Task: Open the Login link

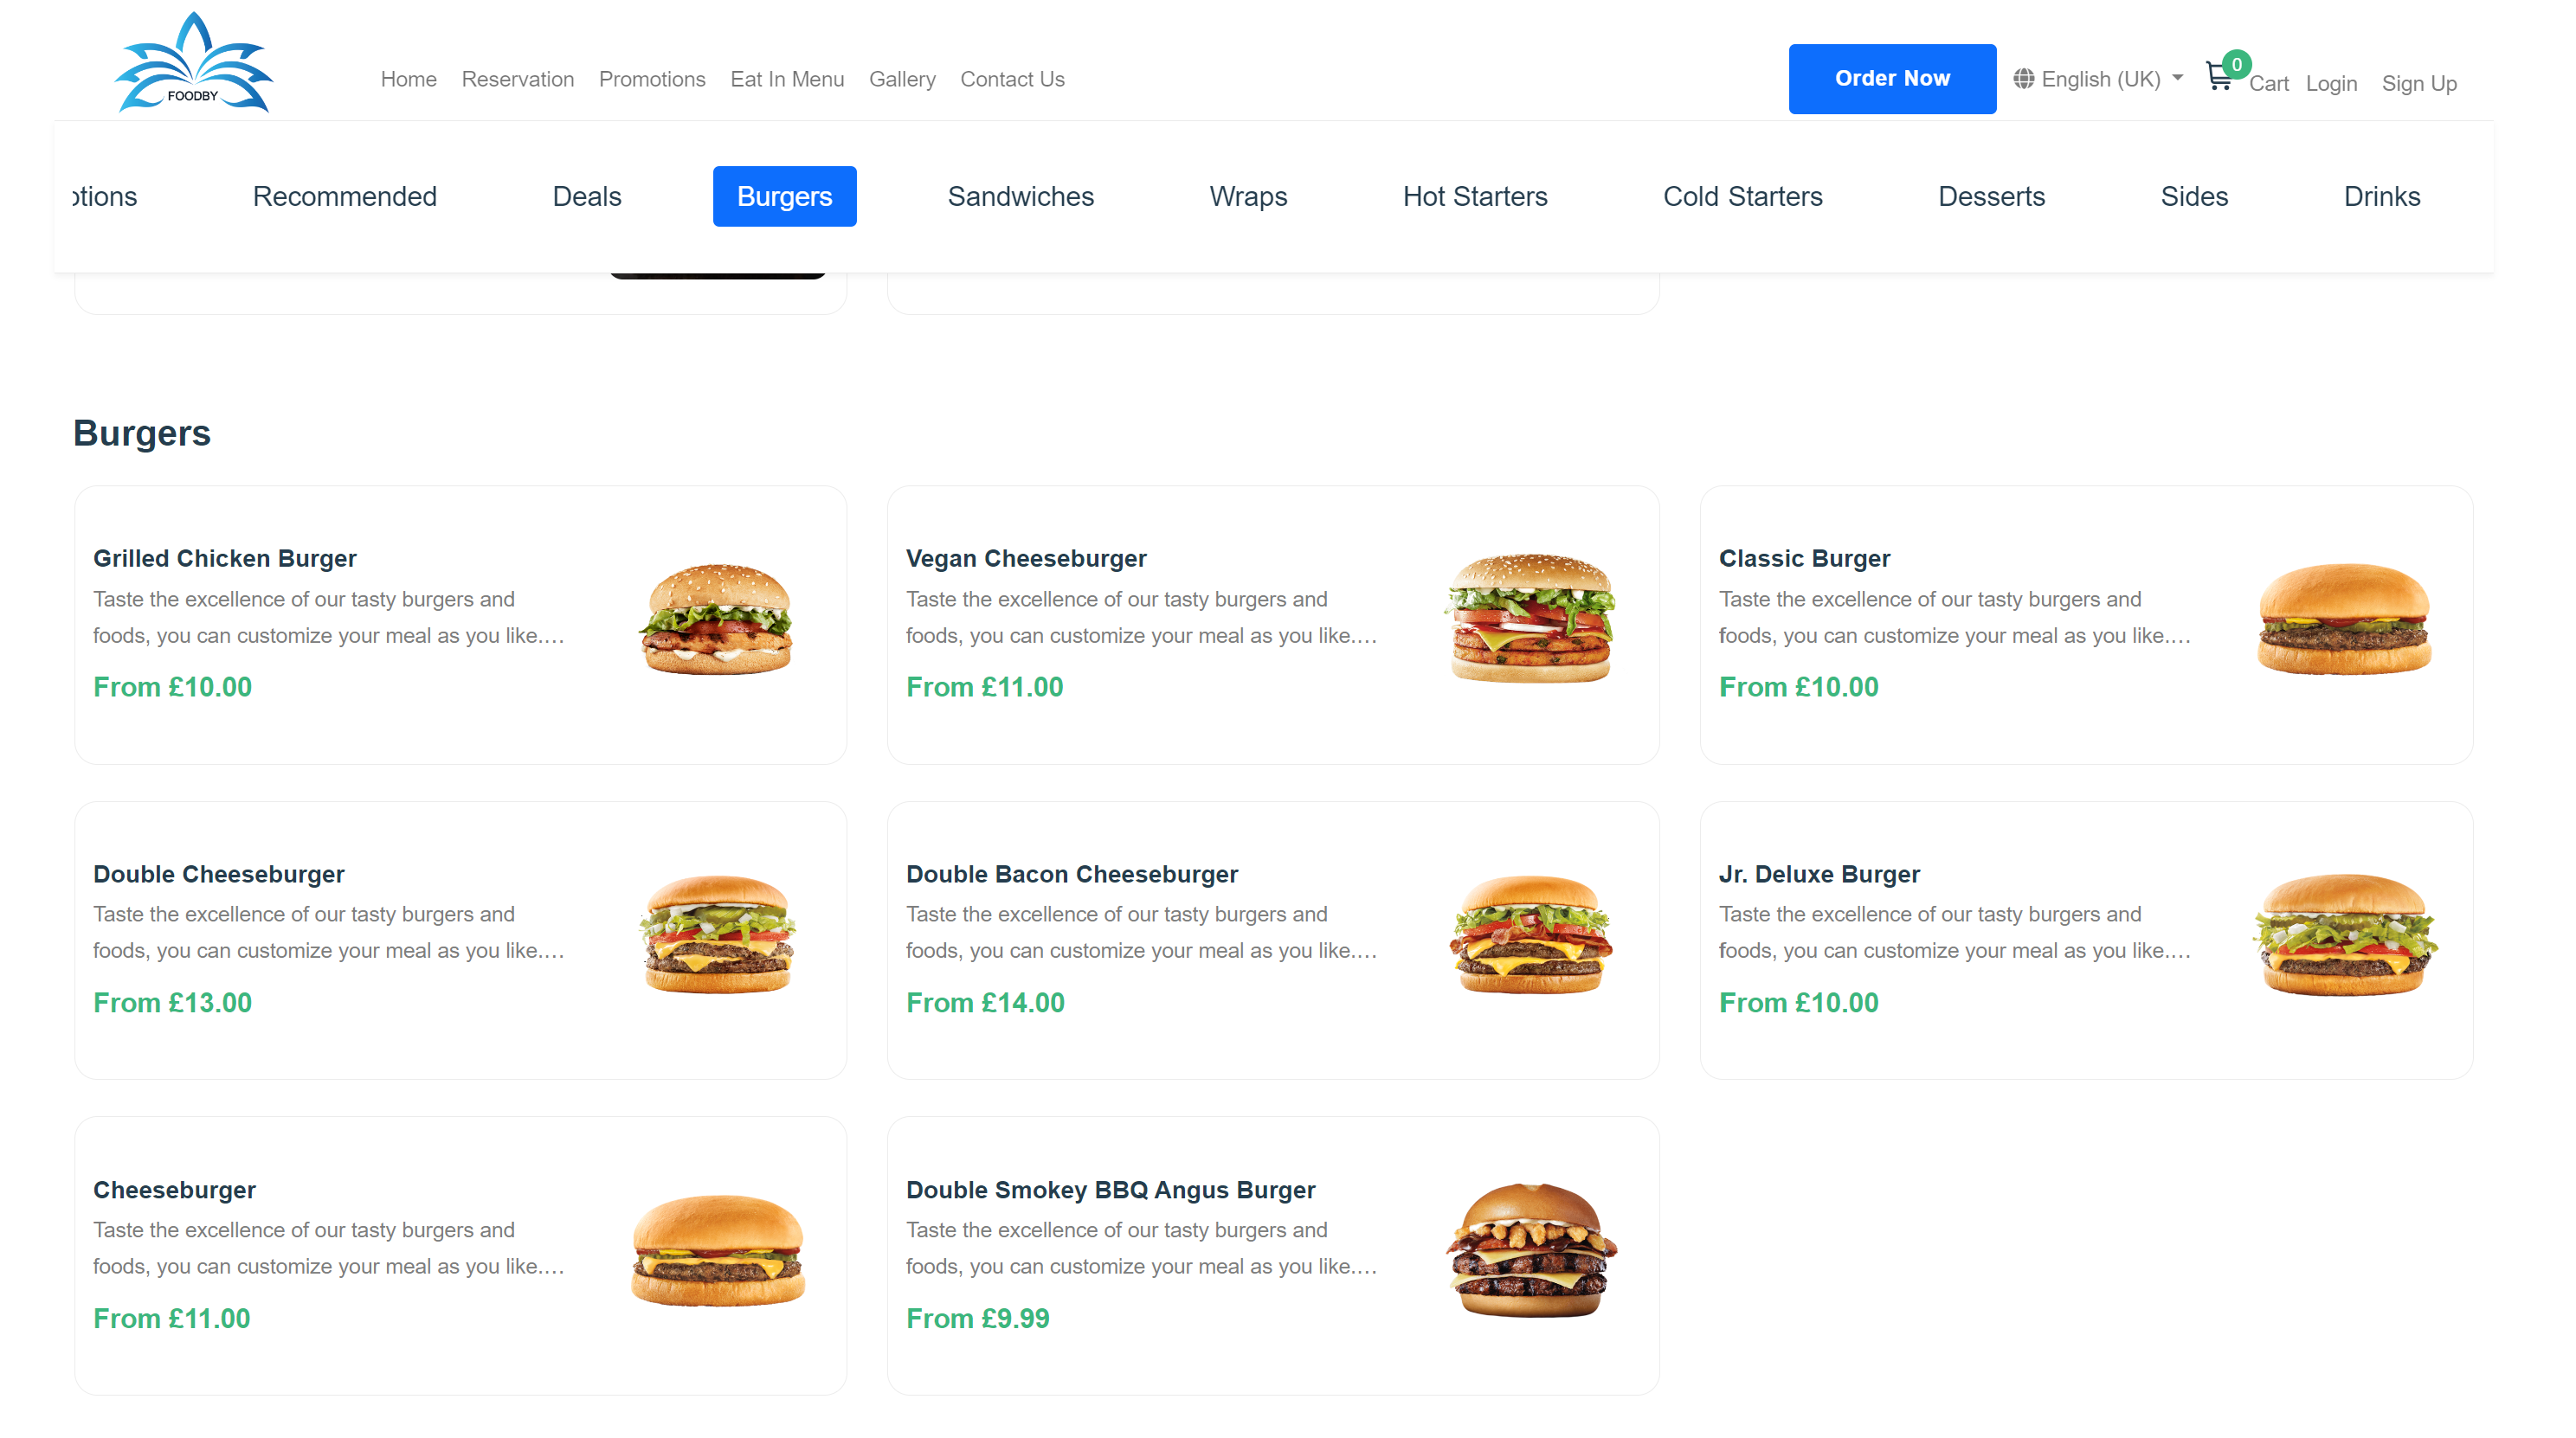Action: (x=2331, y=83)
